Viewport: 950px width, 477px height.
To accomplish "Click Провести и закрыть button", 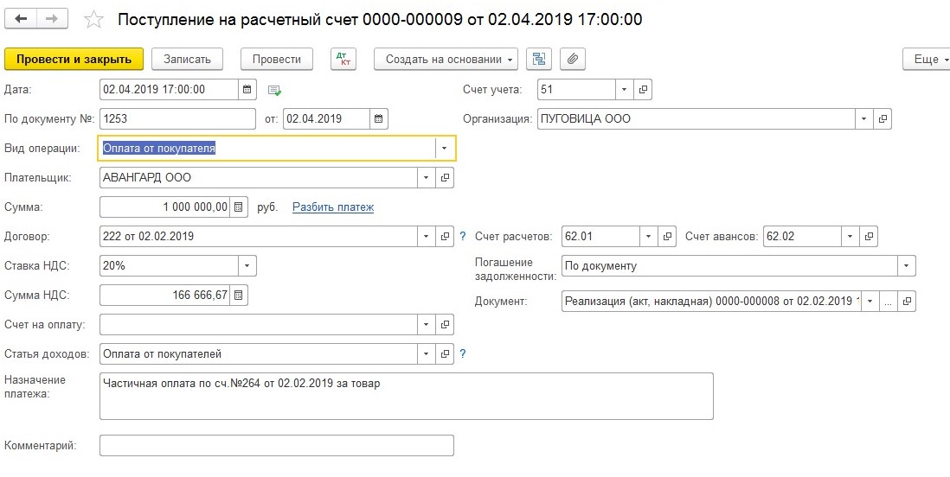I will point(74,59).
